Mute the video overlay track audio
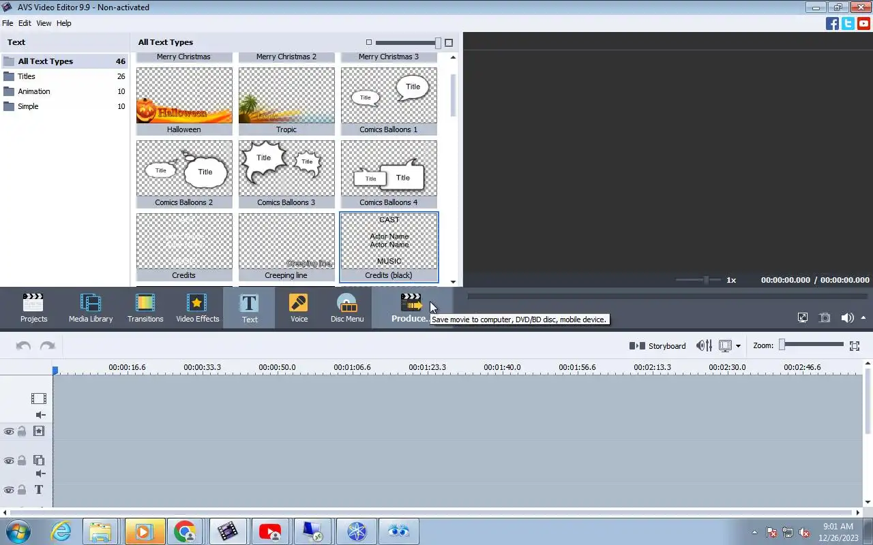Screen dimensions: 873x545 (40, 474)
